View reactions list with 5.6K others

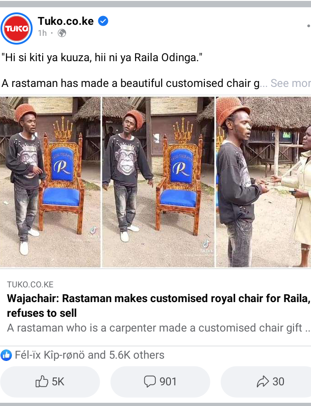pyautogui.click(x=90, y=355)
